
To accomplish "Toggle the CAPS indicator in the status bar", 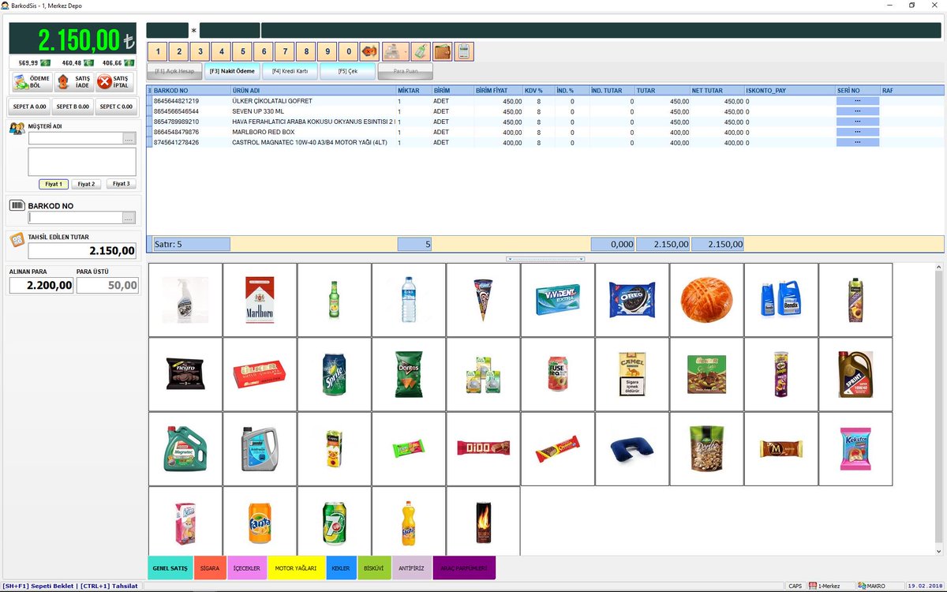I will coord(796,585).
